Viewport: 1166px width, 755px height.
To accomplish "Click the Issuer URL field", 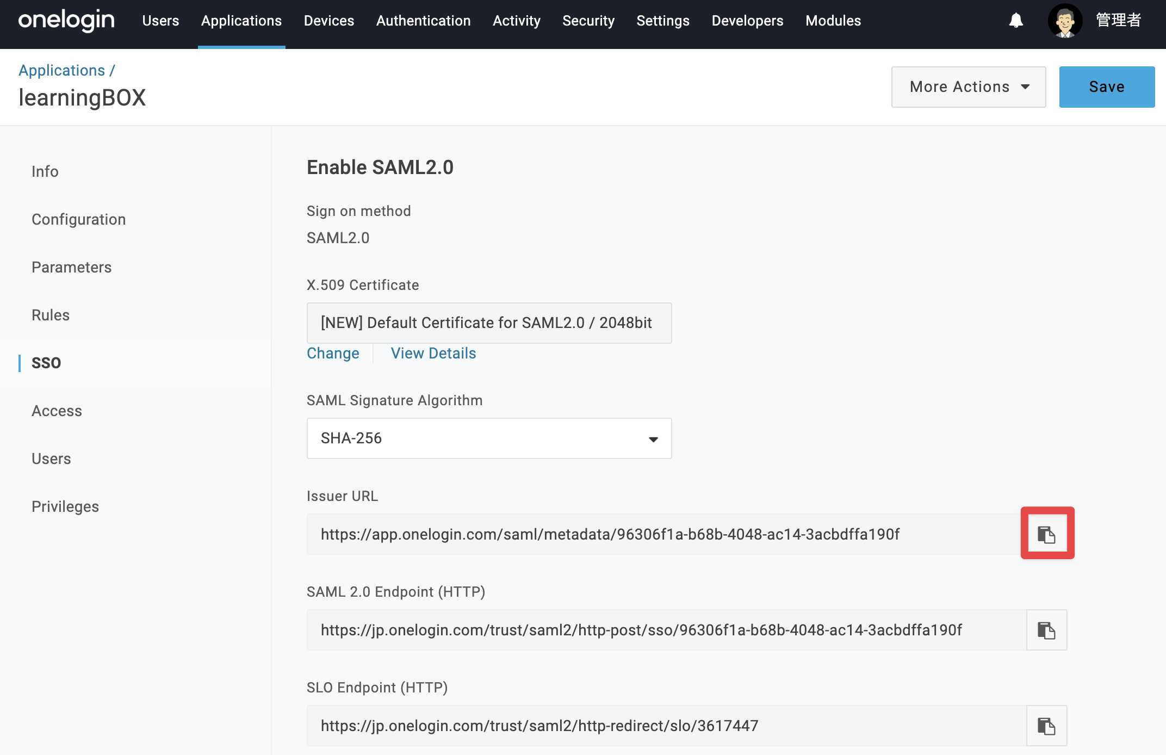I will [667, 534].
